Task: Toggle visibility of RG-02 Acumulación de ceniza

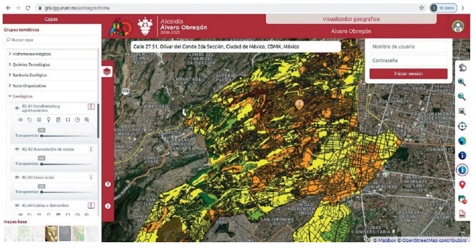Action: coord(17,149)
